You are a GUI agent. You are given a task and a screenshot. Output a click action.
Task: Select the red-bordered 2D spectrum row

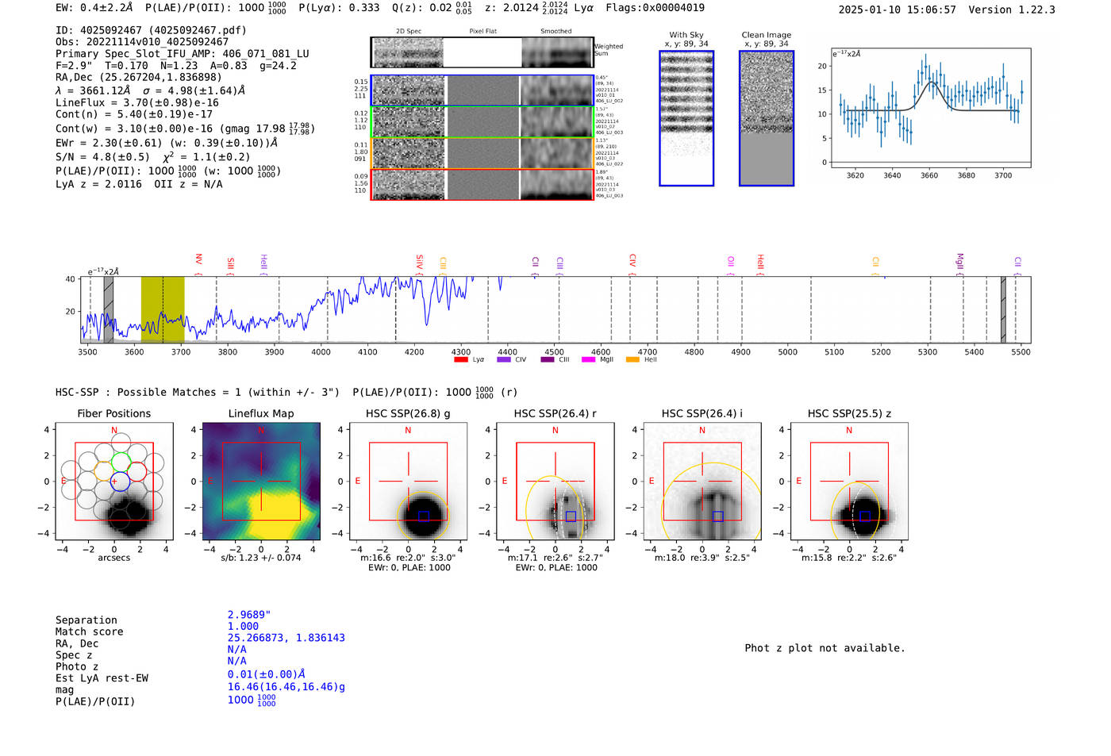(x=482, y=184)
